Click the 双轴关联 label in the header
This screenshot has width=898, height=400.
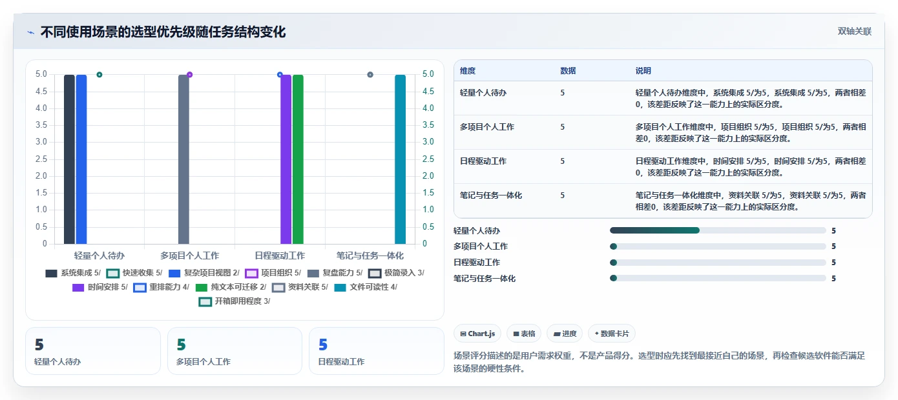855,32
